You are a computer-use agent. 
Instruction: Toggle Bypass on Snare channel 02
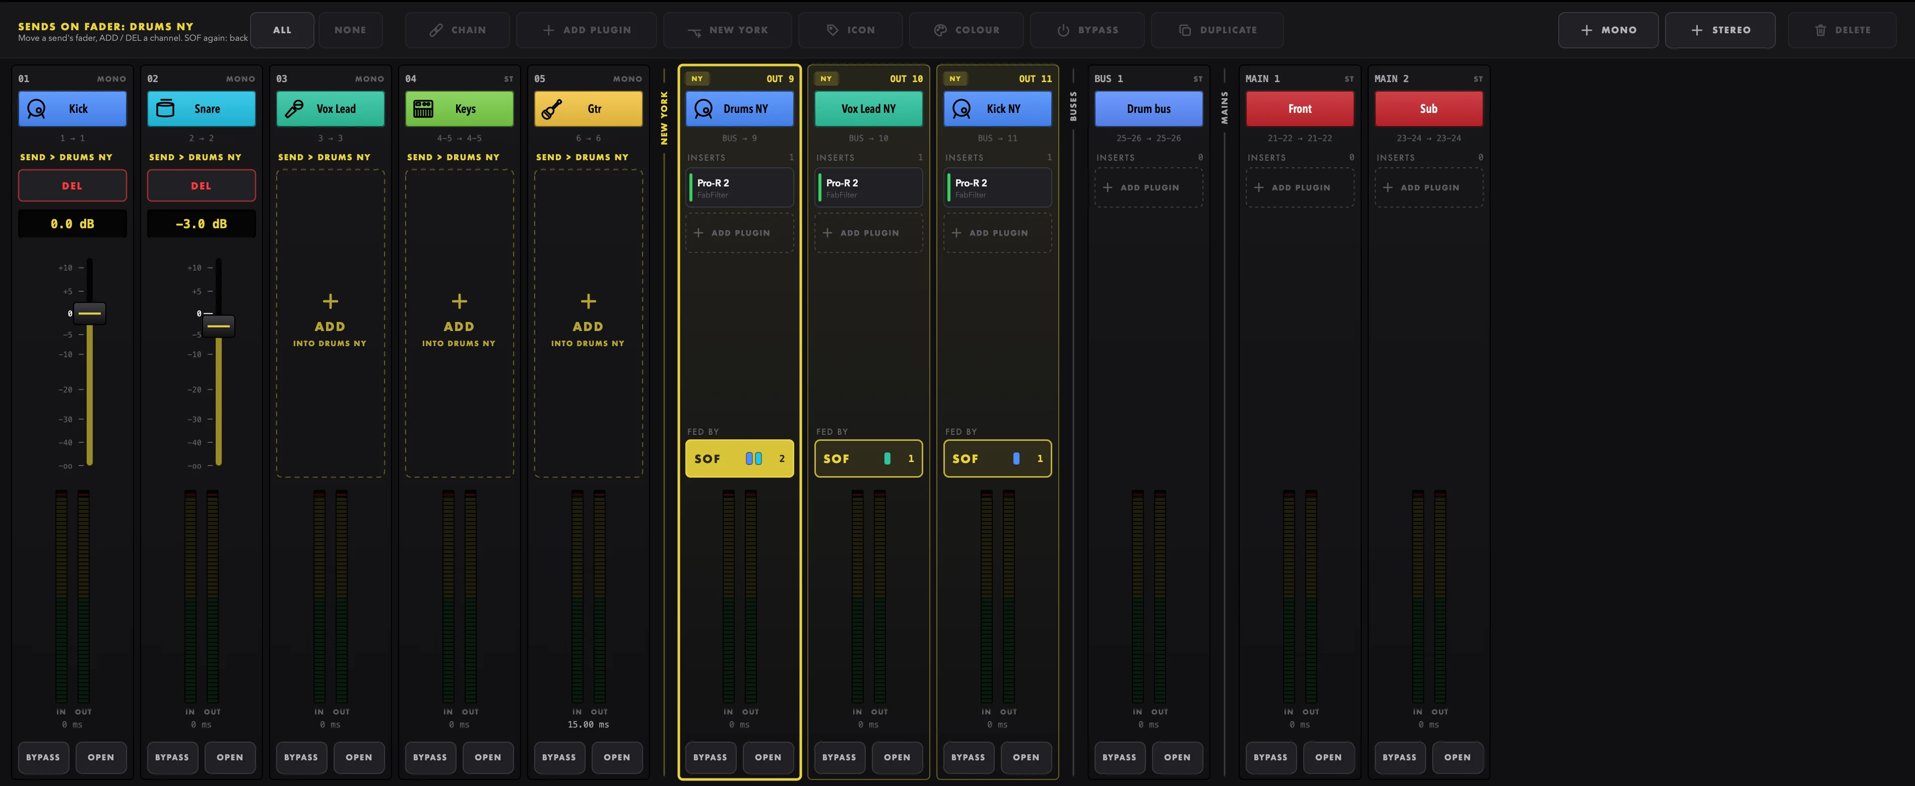(x=172, y=758)
